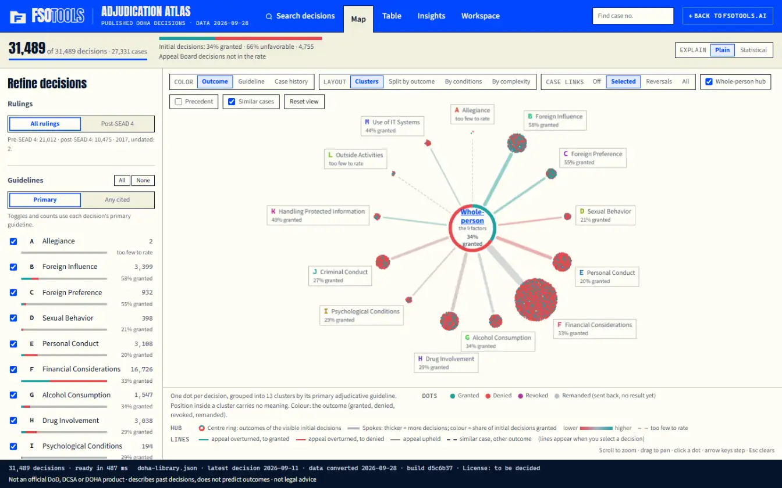Uncheck the Similar cases checkbox
The height and width of the screenshot is (488, 782).
point(232,102)
